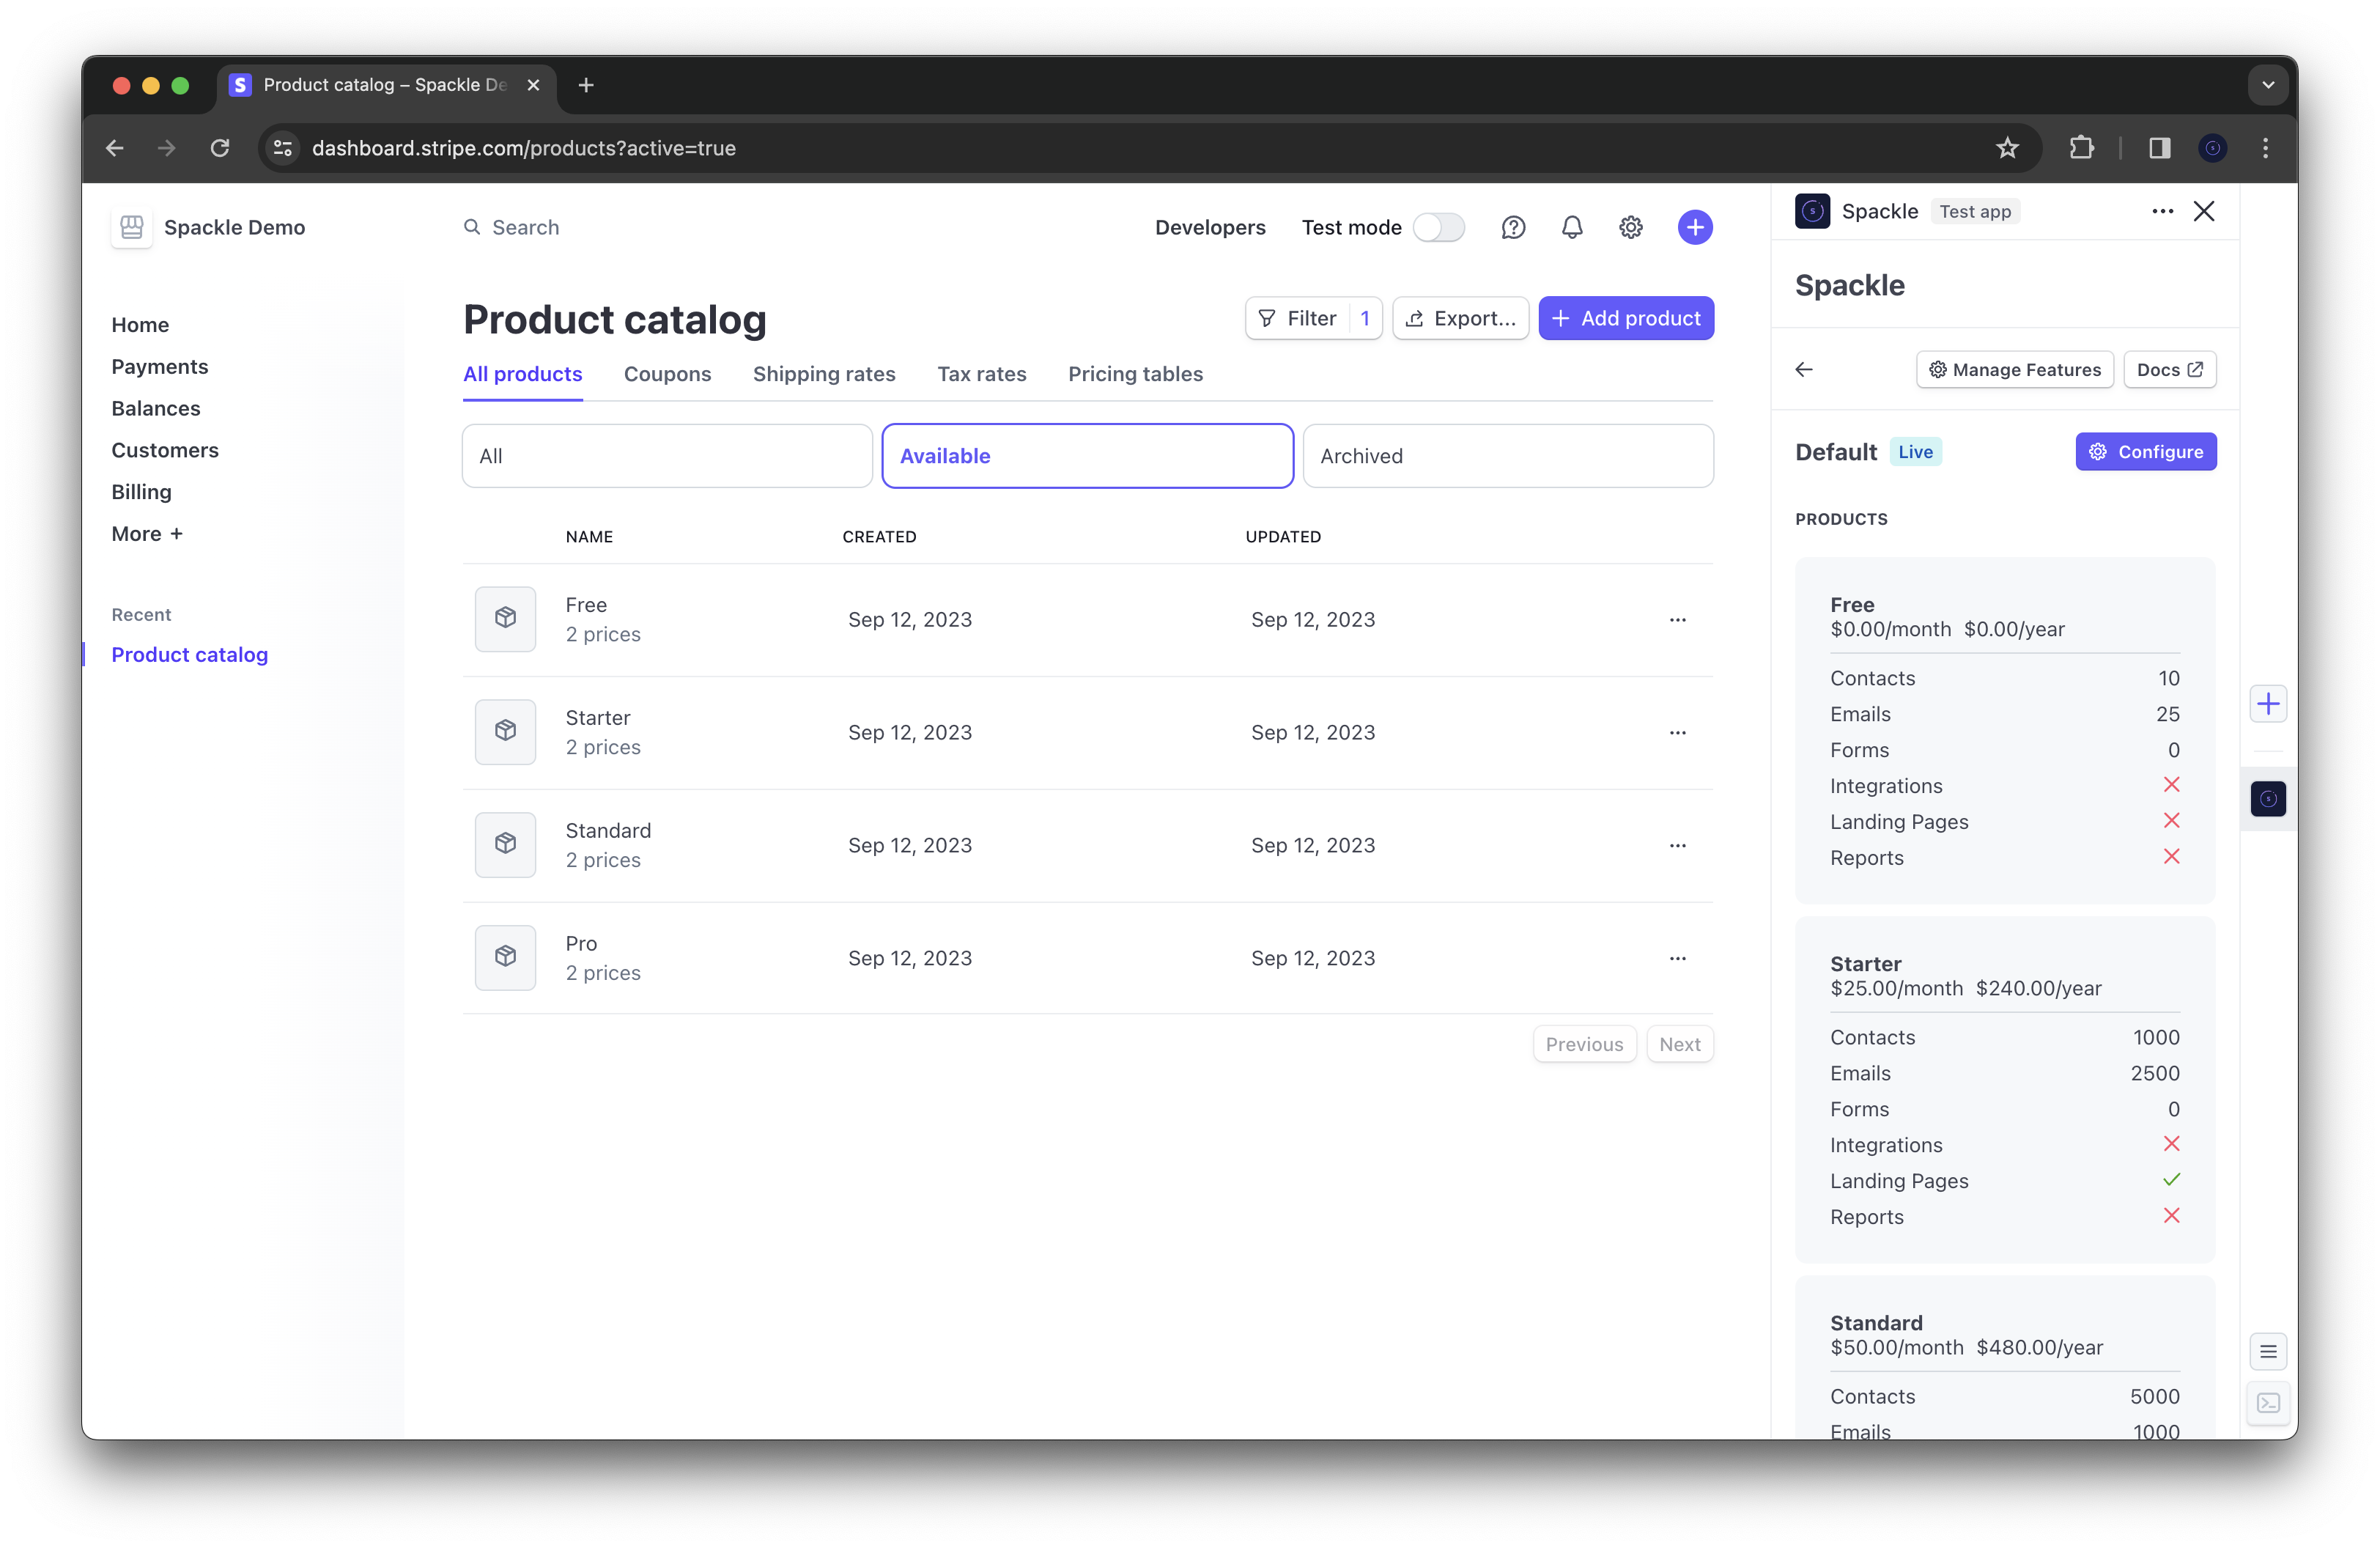2380x1548 pixels.
Task: Expand the More item in the sidebar
Action: pyautogui.click(x=147, y=533)
